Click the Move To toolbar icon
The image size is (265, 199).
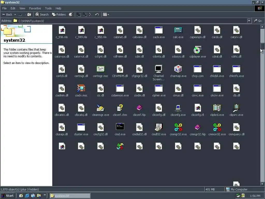click(79, 15)
